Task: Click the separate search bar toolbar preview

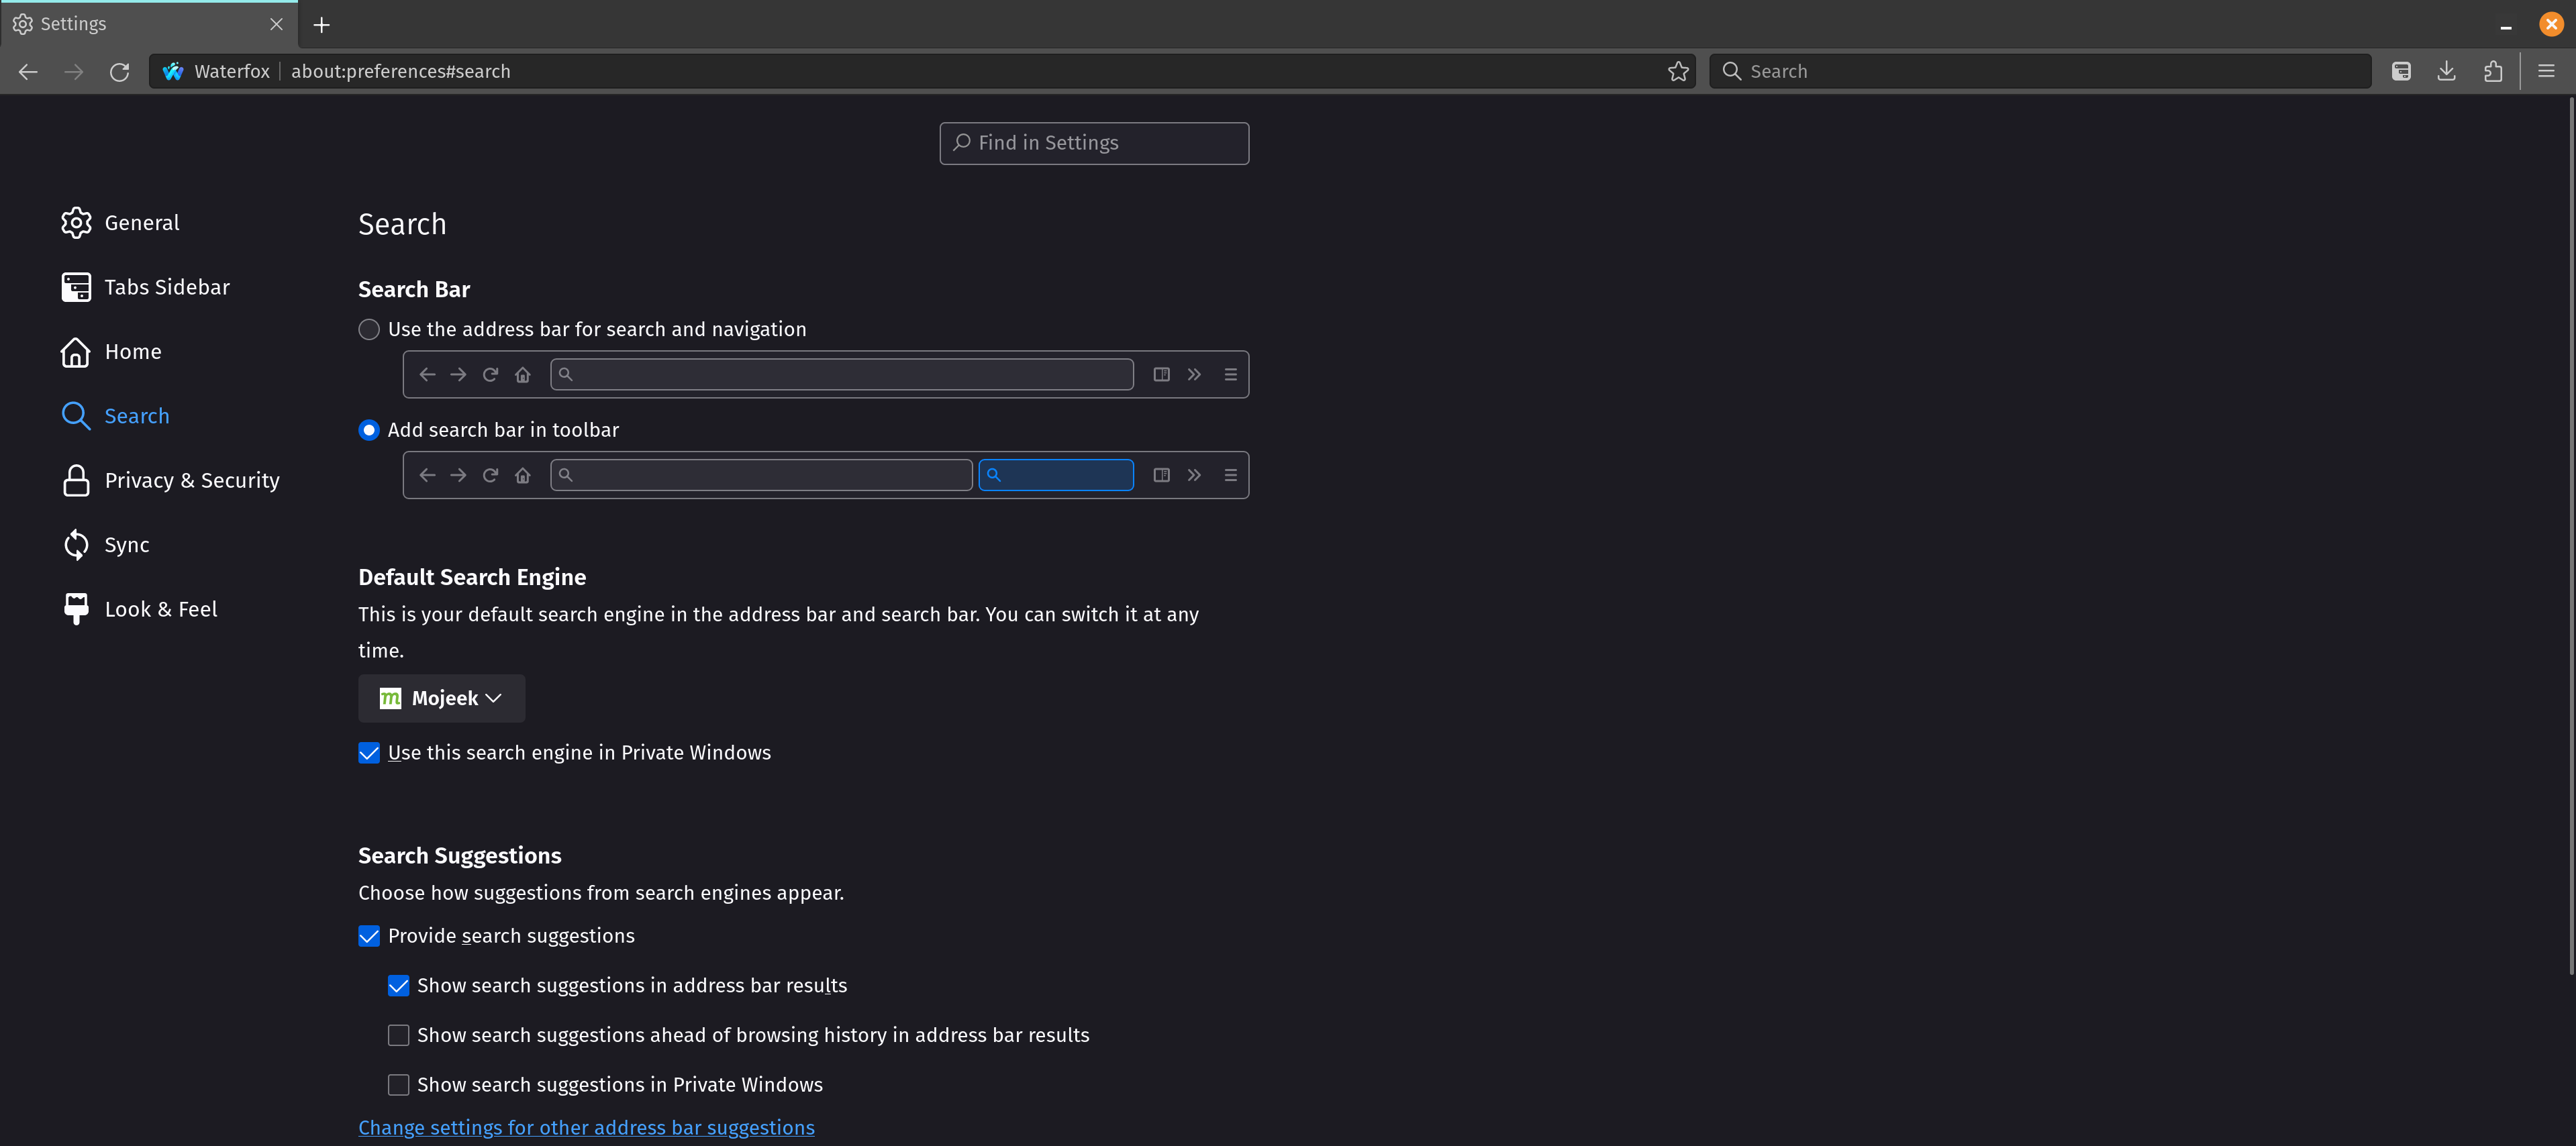Action: (826, 475)
